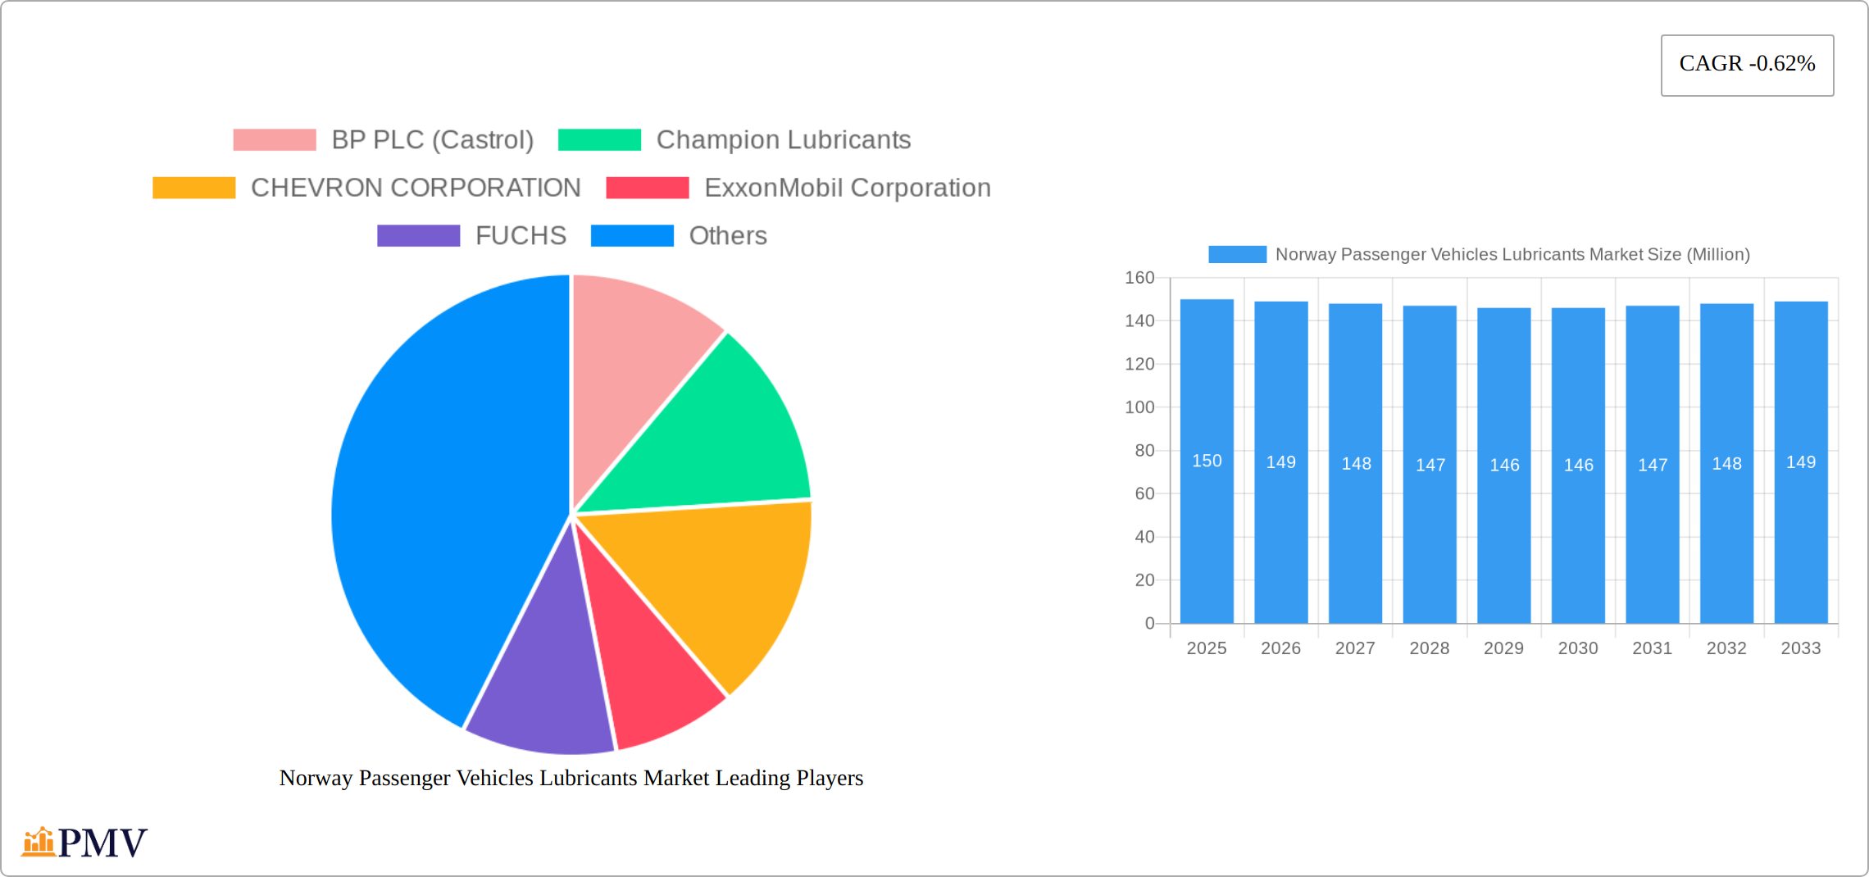Click the 60 y-axis value
The width and height of the screenshot is (1869, 877).
(x=1144, y=494)
